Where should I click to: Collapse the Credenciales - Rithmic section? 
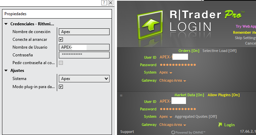pyautogui.click(x=6, y=24)
